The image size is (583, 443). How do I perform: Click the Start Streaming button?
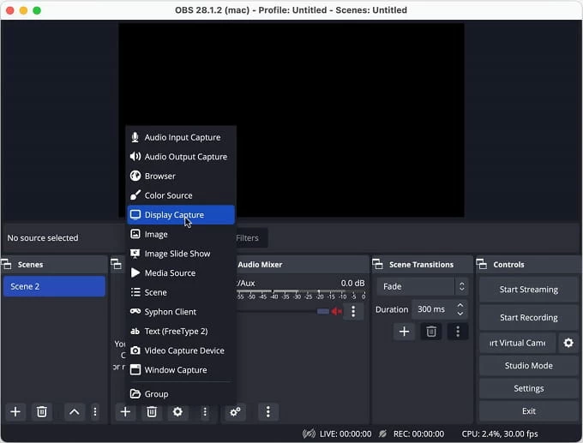pyautogui.click(x=528, y=290)
